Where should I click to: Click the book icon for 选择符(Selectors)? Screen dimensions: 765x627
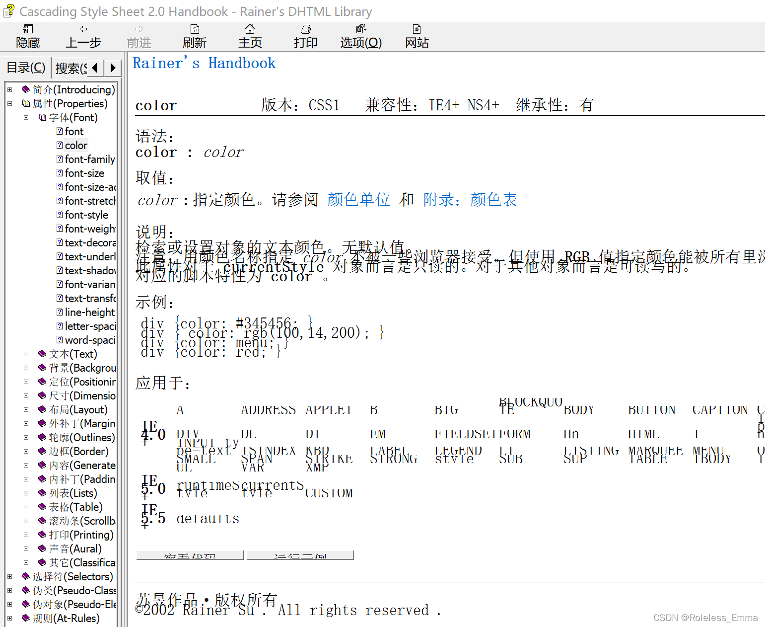[26, 576]
